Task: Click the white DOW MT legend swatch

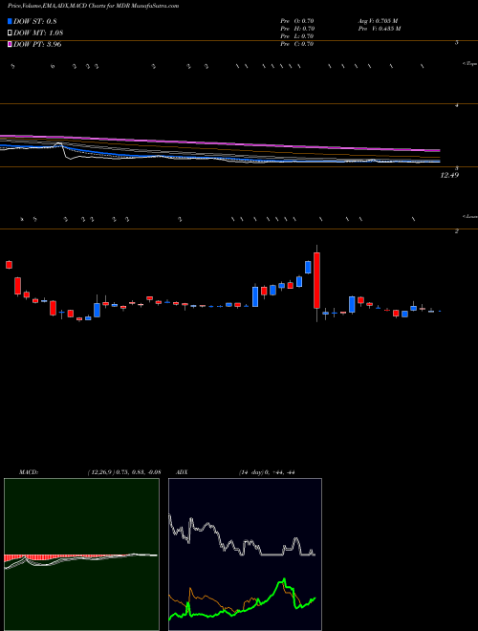Action: point(11,33)
